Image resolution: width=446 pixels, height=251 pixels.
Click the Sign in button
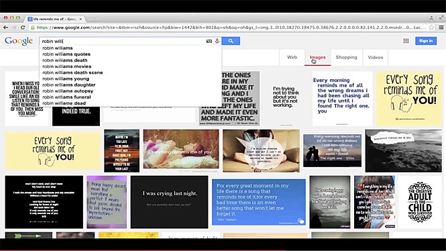click(x=426, y=41)
